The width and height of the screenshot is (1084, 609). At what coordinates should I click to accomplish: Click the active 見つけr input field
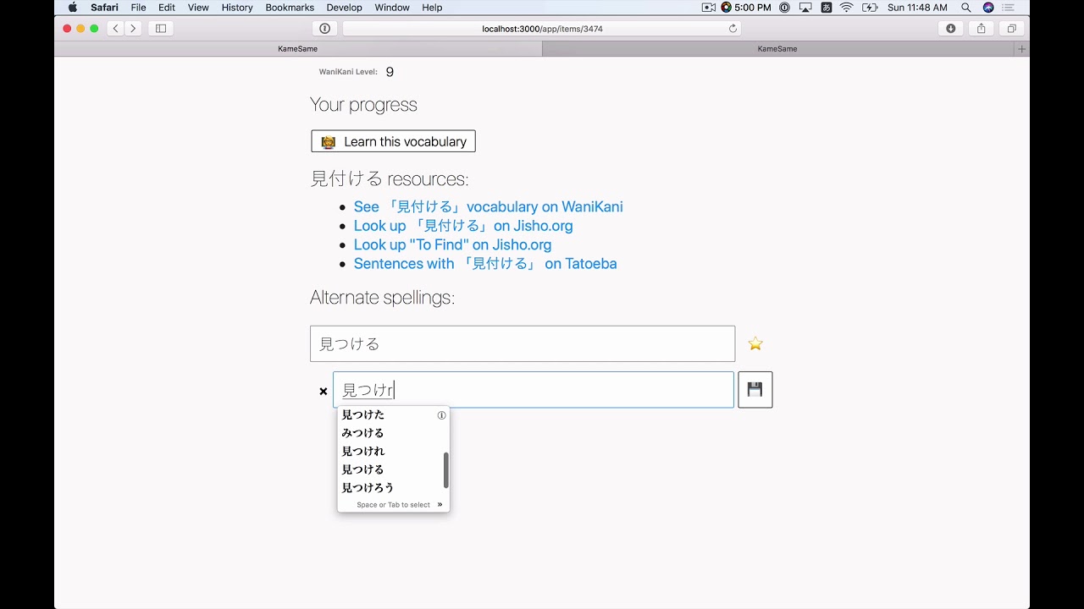coord(534,390)
